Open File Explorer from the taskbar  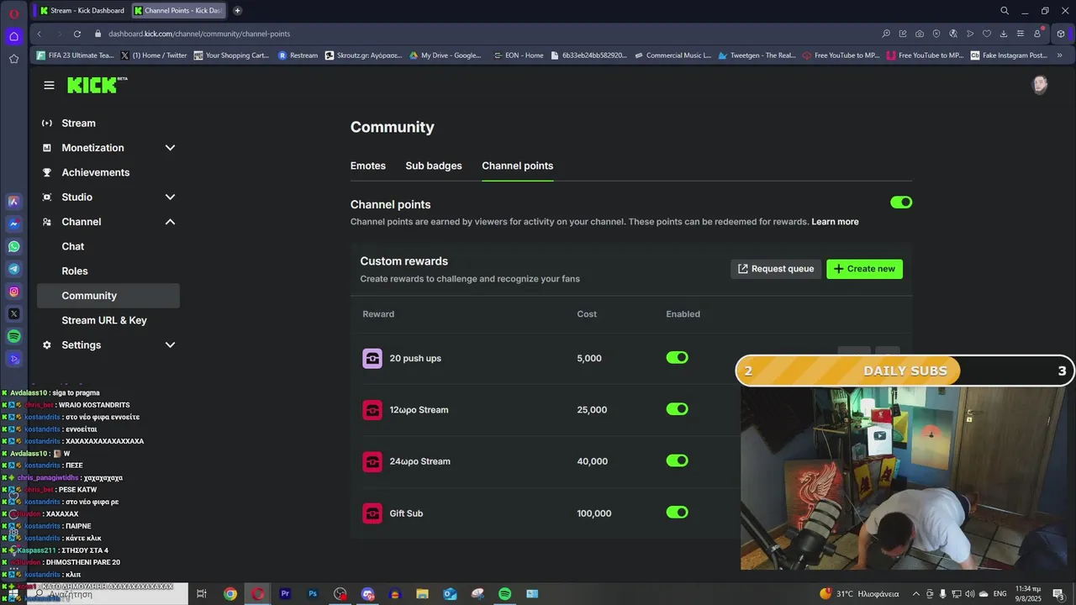(422, 593)
